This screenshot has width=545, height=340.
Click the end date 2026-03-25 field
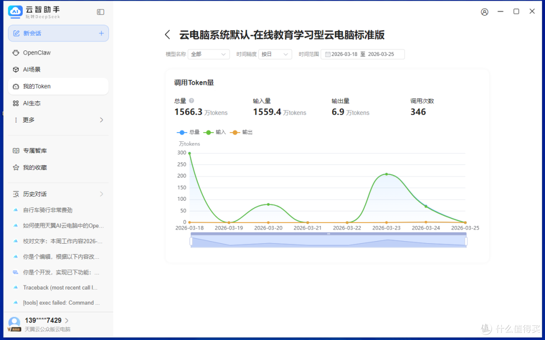pyautogui.click(x=381, y=54)
